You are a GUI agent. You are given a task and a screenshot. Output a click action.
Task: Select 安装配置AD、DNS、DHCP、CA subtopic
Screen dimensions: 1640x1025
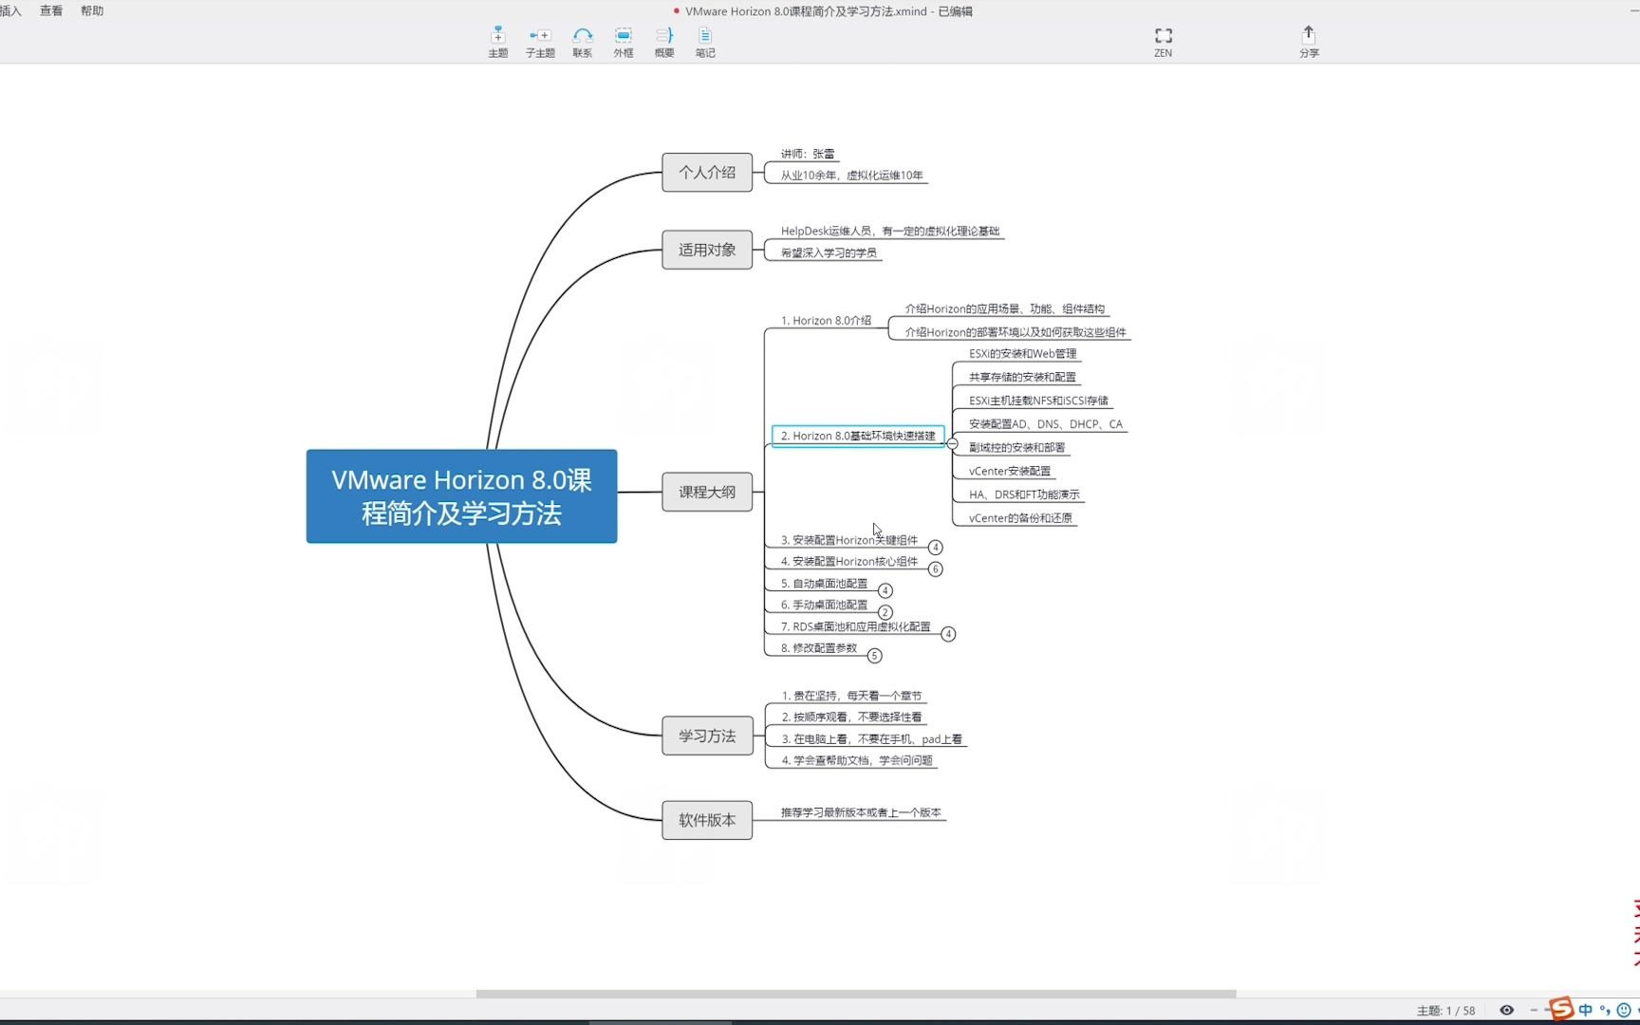(1045, 424)
